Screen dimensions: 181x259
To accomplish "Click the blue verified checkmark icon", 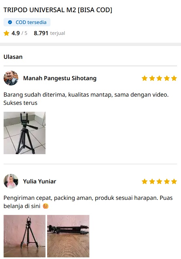I will 10,22.
